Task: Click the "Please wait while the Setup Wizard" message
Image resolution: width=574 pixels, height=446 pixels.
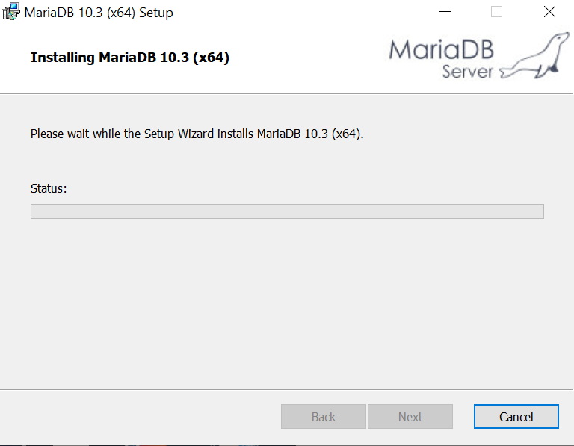Action: tap(197, 134)
